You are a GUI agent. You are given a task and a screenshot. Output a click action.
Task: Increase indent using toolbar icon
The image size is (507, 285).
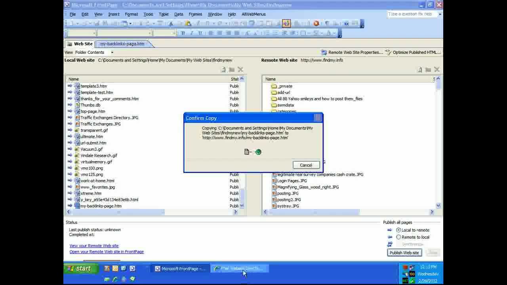click(293, 33)
